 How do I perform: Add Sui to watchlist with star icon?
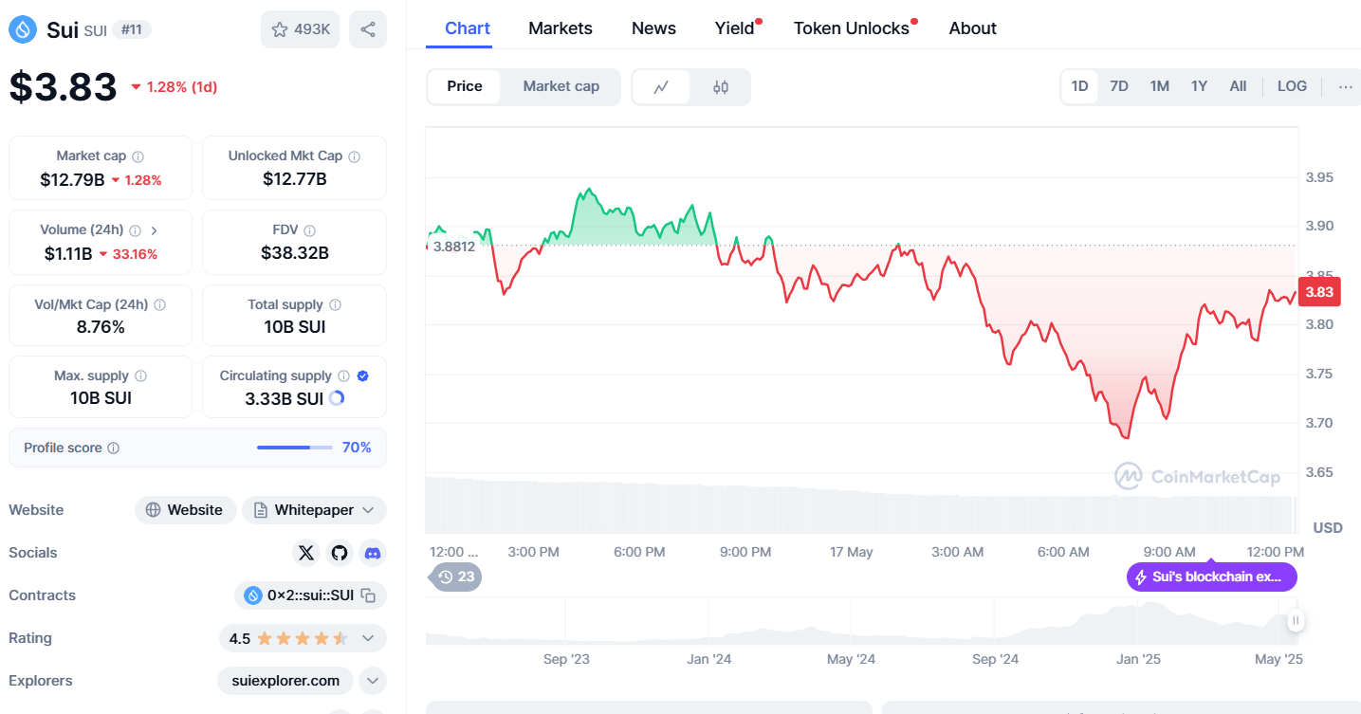point(300,29)
